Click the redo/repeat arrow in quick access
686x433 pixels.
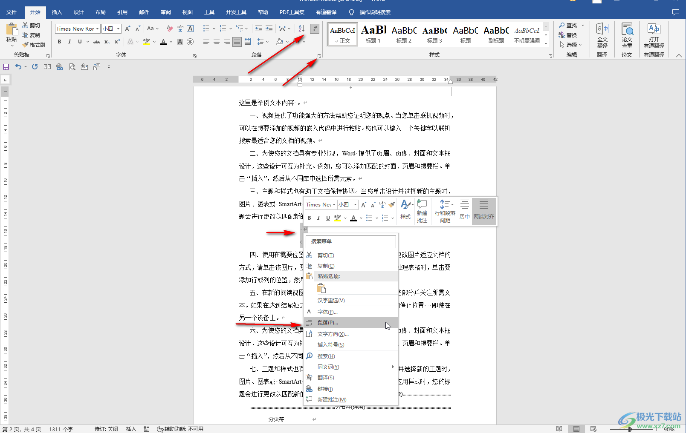pos(35,67)
